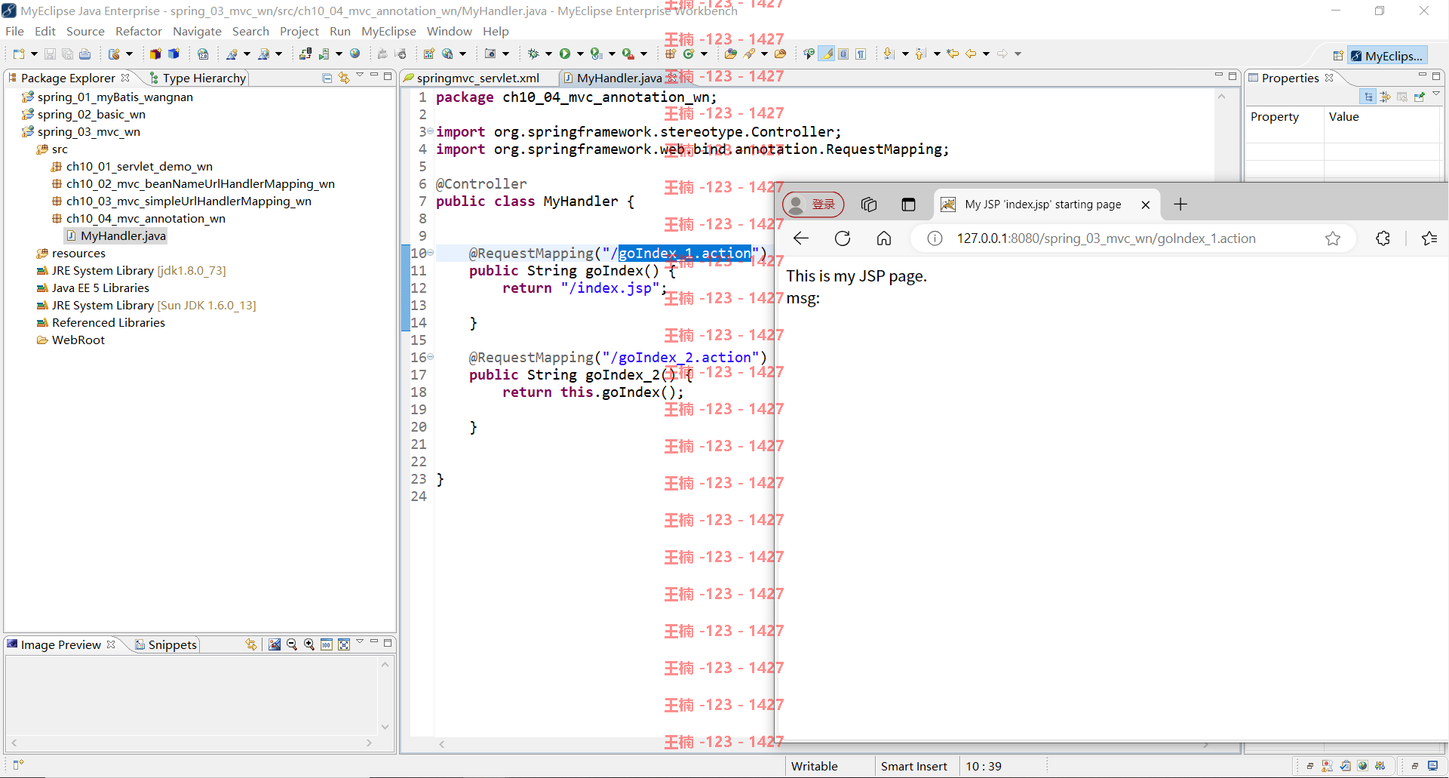1449x778 pixels.
Task: Click the Debug bug icon
Action: tap(533, 54)
